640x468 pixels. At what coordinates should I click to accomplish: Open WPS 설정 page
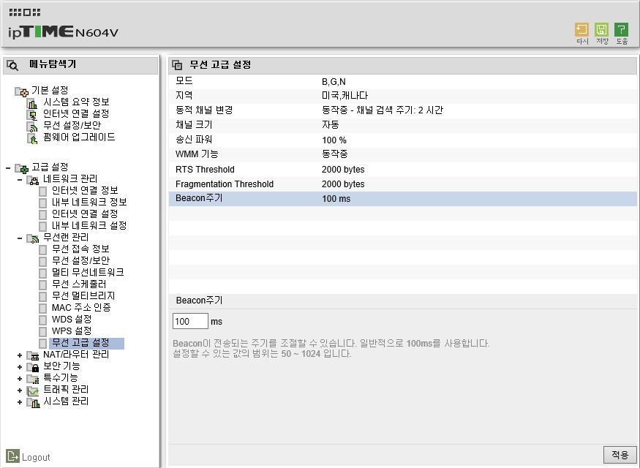point(72,331)
